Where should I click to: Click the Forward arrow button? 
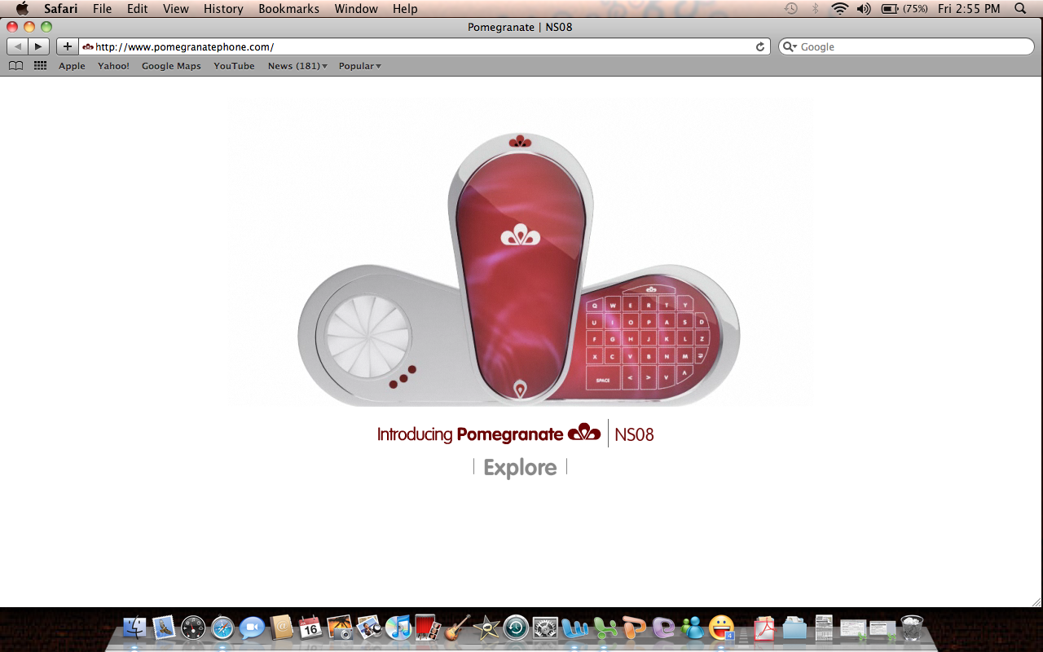click(x=38, y=46)
